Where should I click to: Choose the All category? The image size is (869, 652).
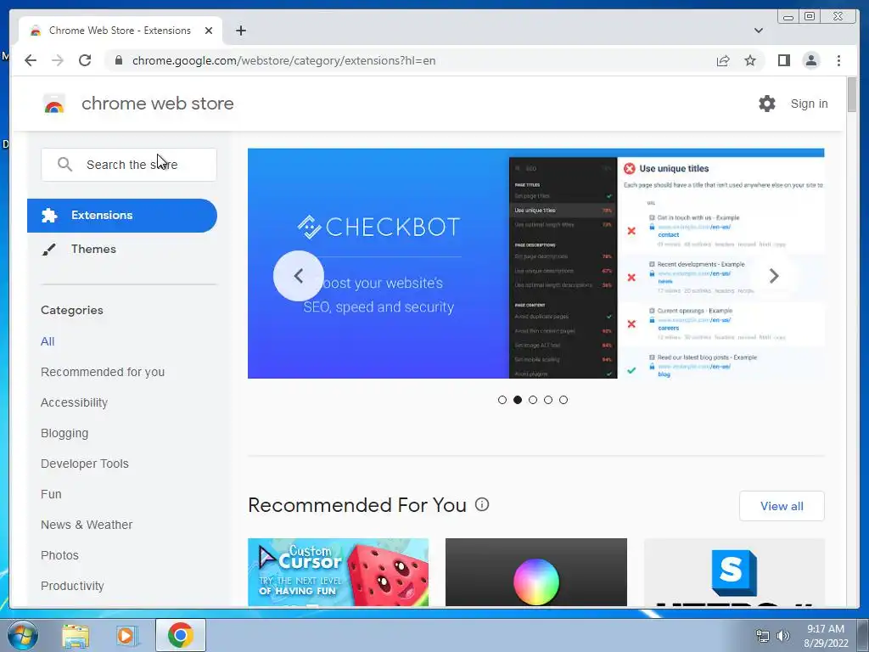[48, 341]
